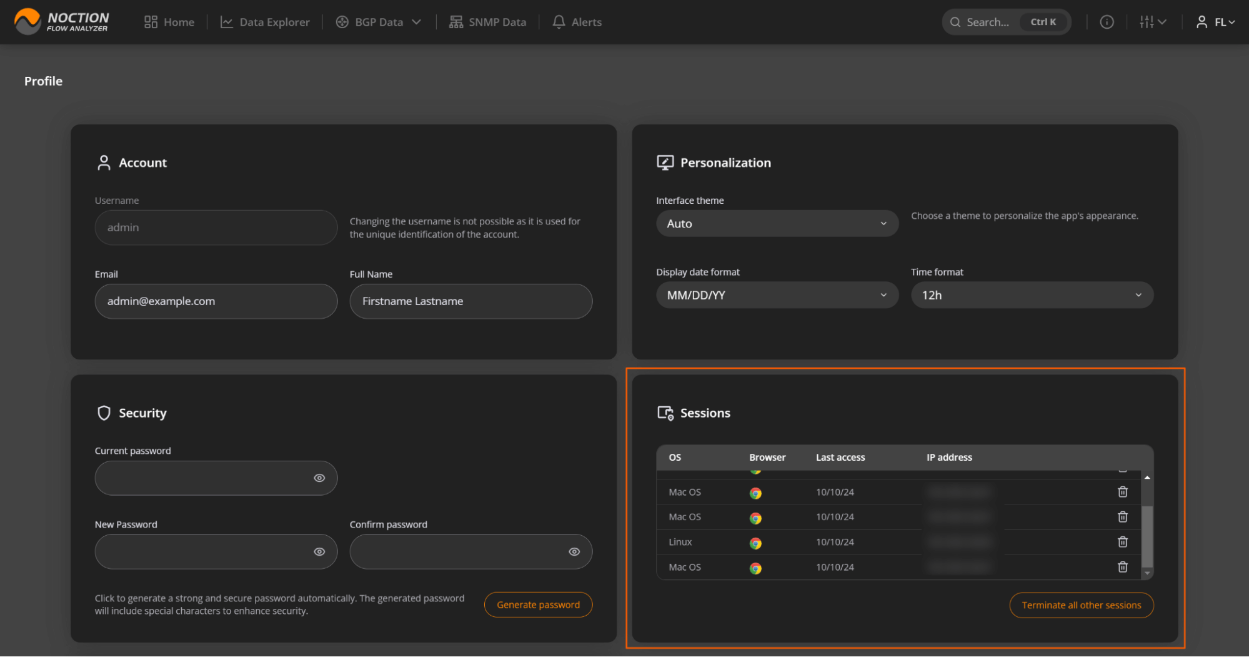The image size is (1249, 657).
Task: Open the Alerts page
Action: (577, 22)
